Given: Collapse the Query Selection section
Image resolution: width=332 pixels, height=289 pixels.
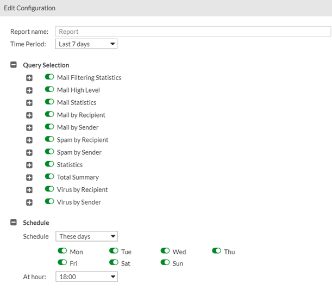Looking at the screenshot, I should (x=14, y=65).
